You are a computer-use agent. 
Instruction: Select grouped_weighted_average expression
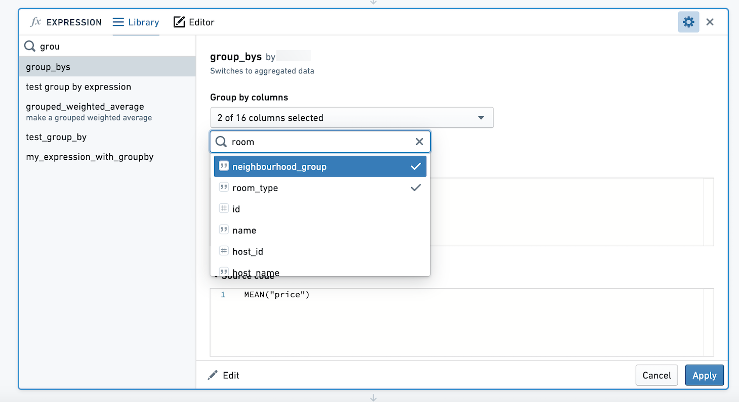click(x=107, y=112)
